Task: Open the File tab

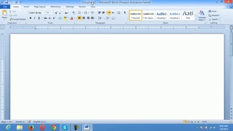Action: (5, 7)
